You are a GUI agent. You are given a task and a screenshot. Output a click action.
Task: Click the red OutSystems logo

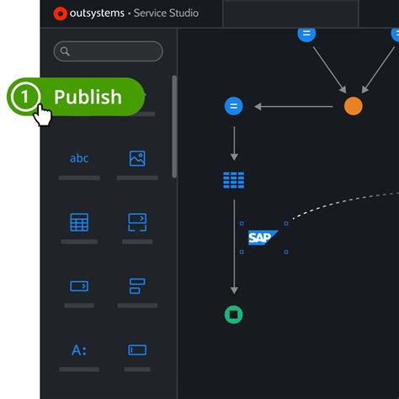coord(60,13)
